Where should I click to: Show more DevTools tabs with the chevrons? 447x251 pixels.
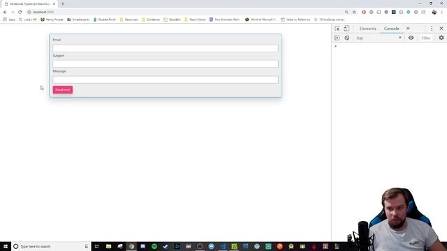point(408,29)
